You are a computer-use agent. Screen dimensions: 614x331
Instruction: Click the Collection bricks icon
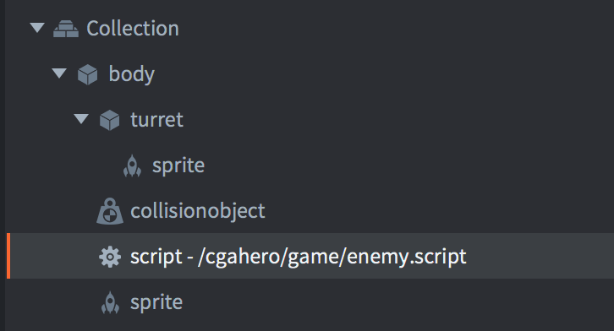66,29
